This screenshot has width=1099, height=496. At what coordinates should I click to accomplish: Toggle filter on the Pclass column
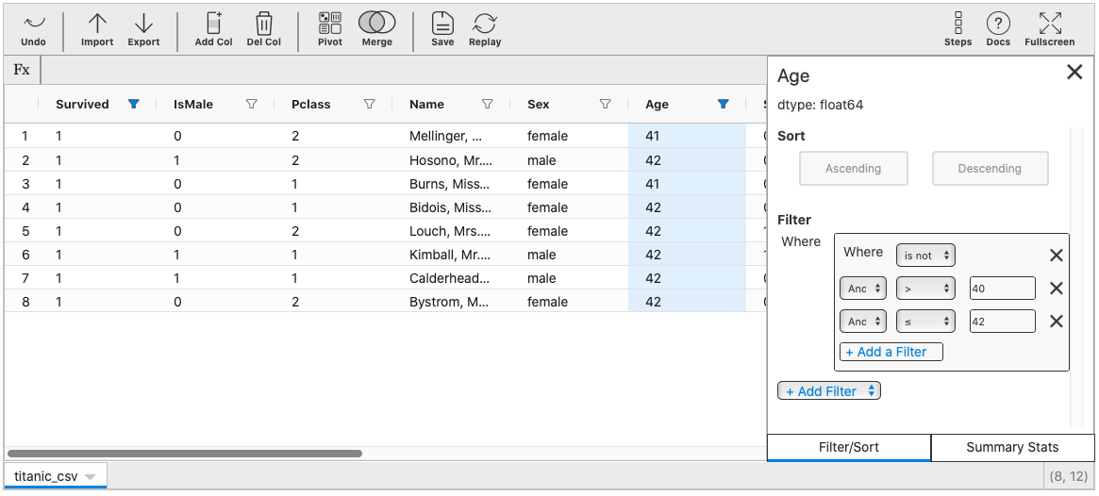click(x=370, y=105)
